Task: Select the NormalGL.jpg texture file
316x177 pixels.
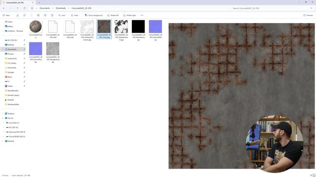Action: [36, 53]
